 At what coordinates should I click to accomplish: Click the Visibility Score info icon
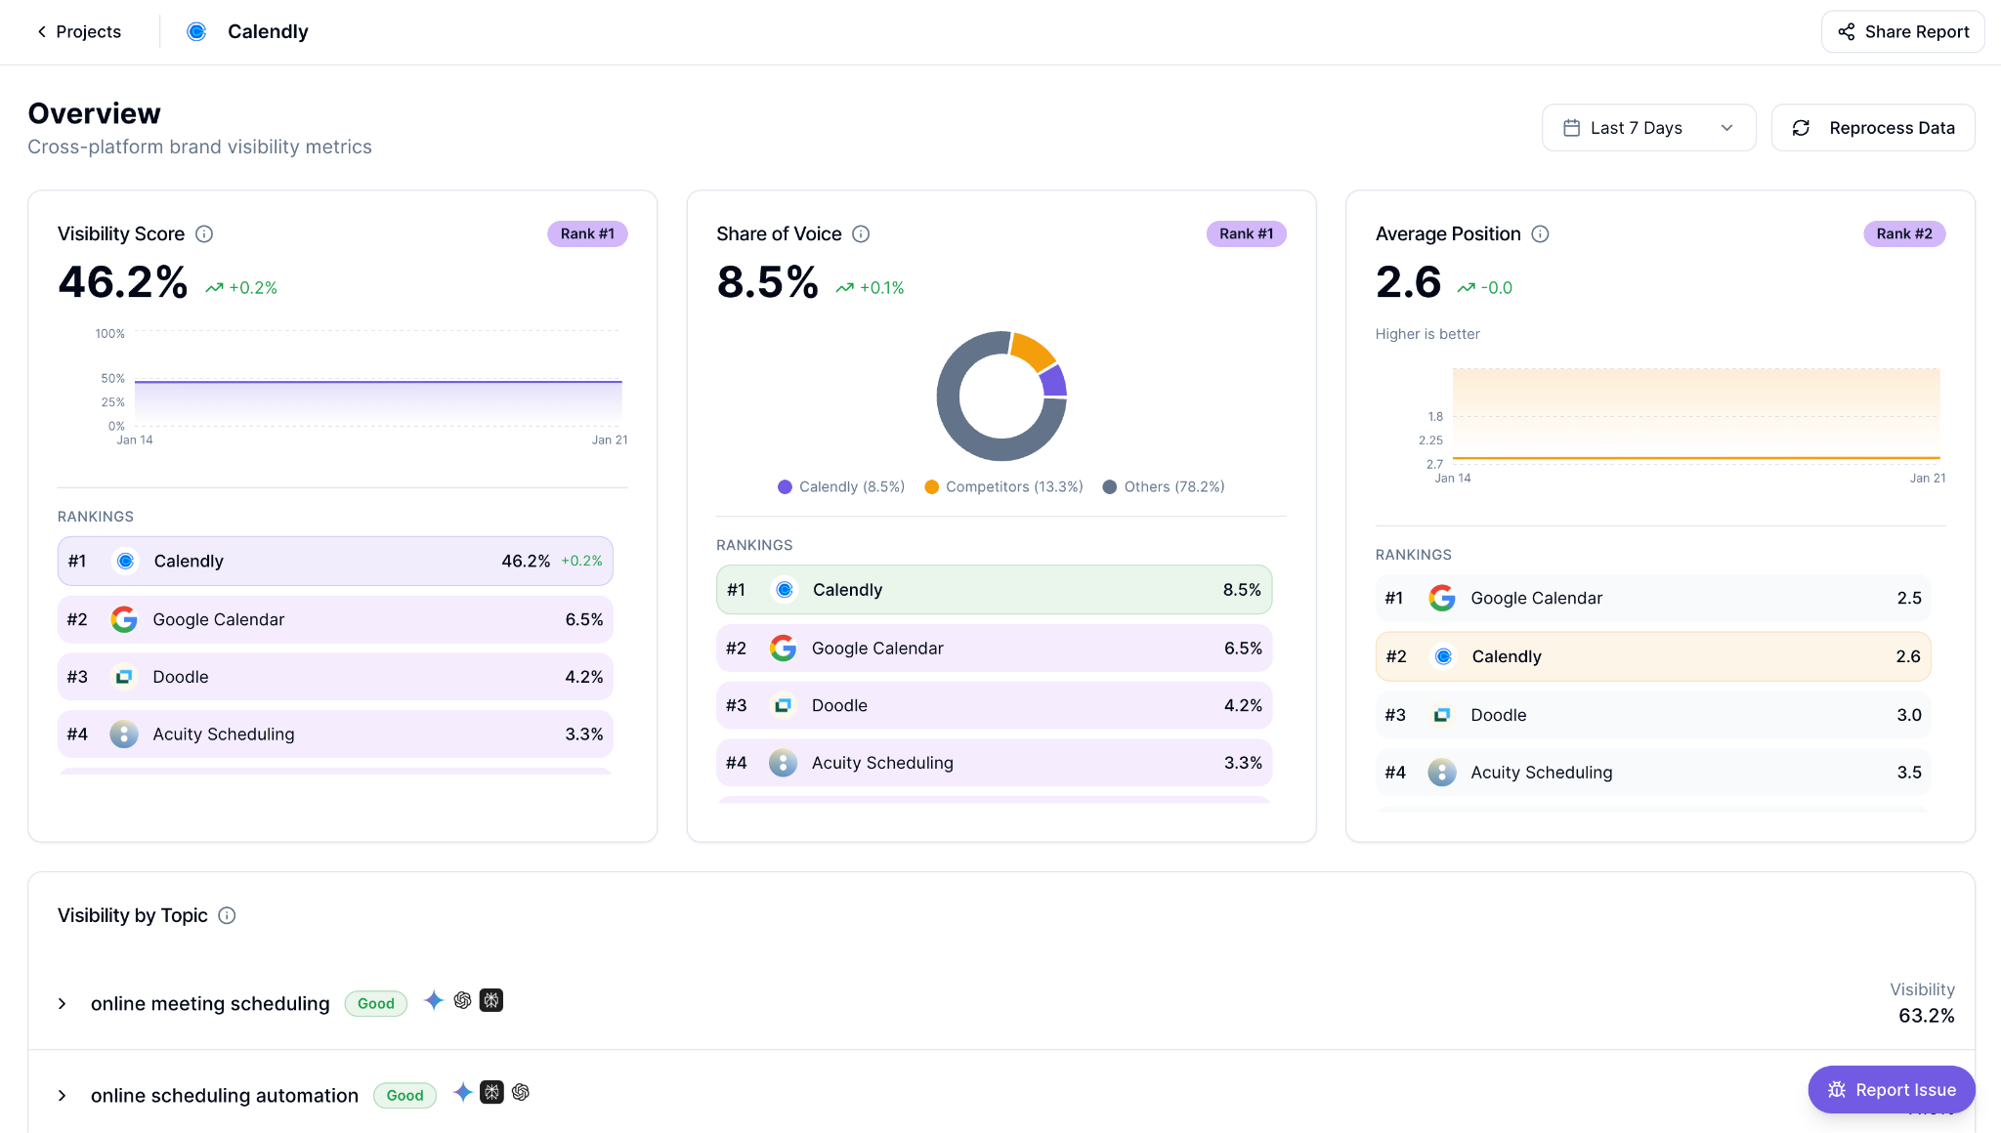tap(204, 234)
